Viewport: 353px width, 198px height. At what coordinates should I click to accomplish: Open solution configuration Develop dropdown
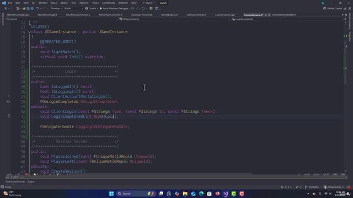(x=56, y=8)
